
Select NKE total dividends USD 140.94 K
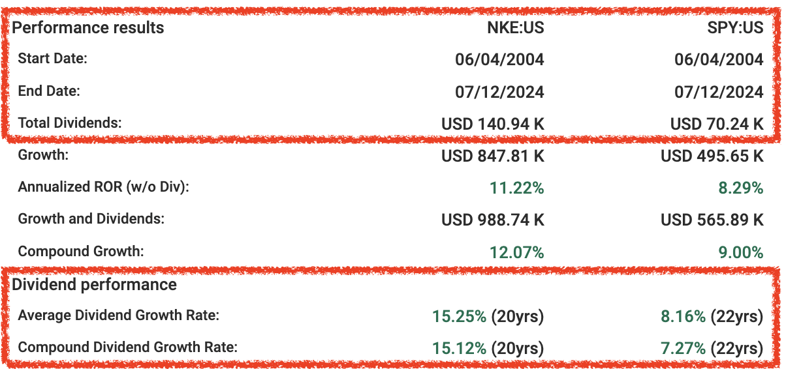[x=493, y=123]
